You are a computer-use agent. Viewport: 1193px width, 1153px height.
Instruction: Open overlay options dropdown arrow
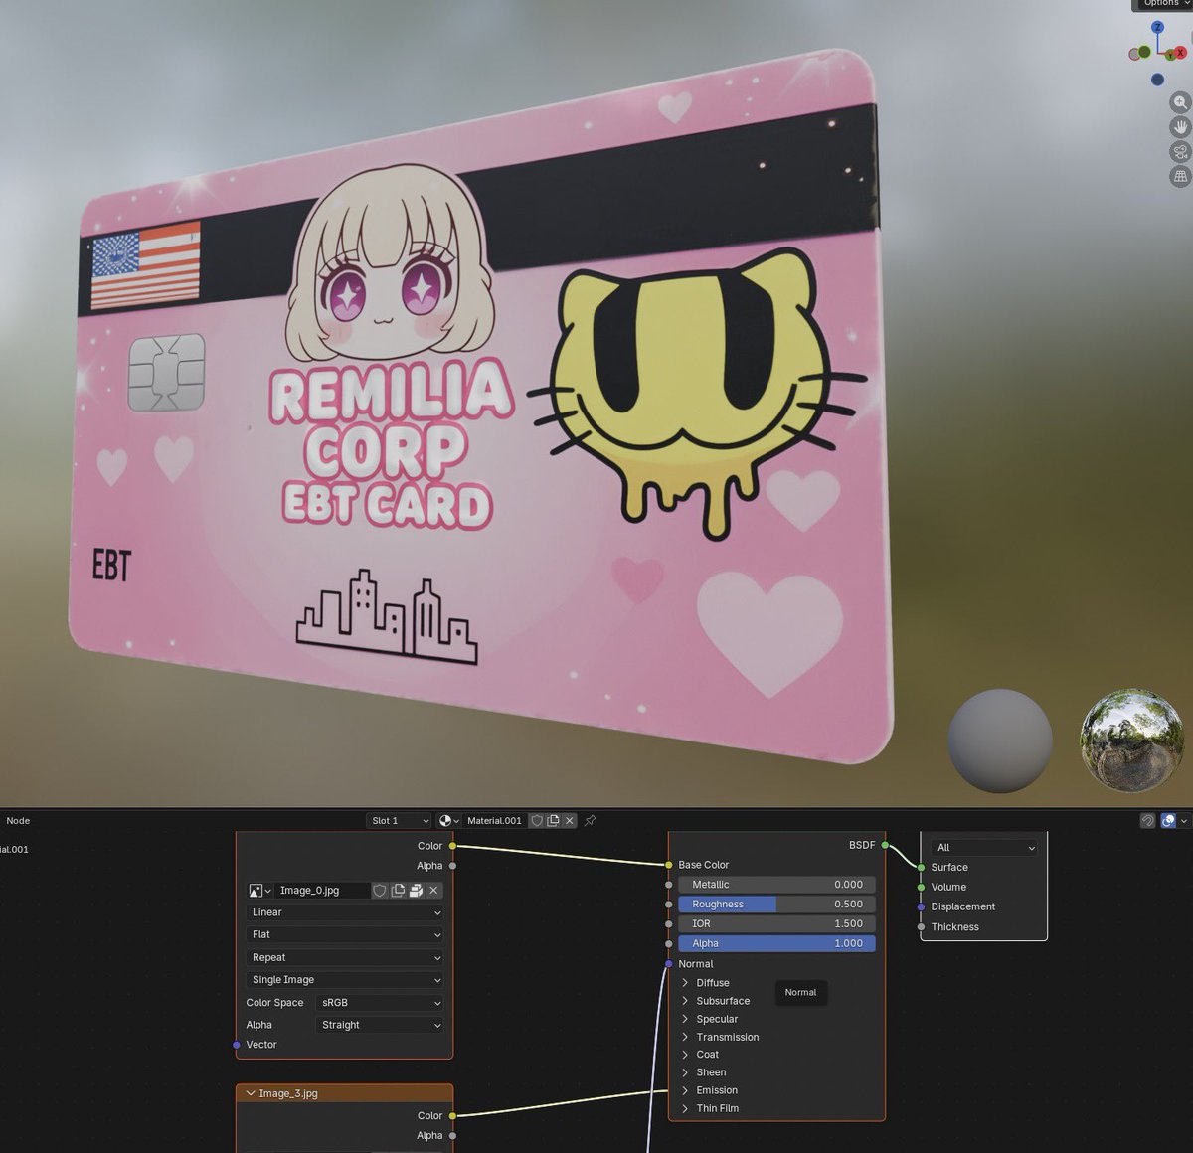coord(1184,821)
